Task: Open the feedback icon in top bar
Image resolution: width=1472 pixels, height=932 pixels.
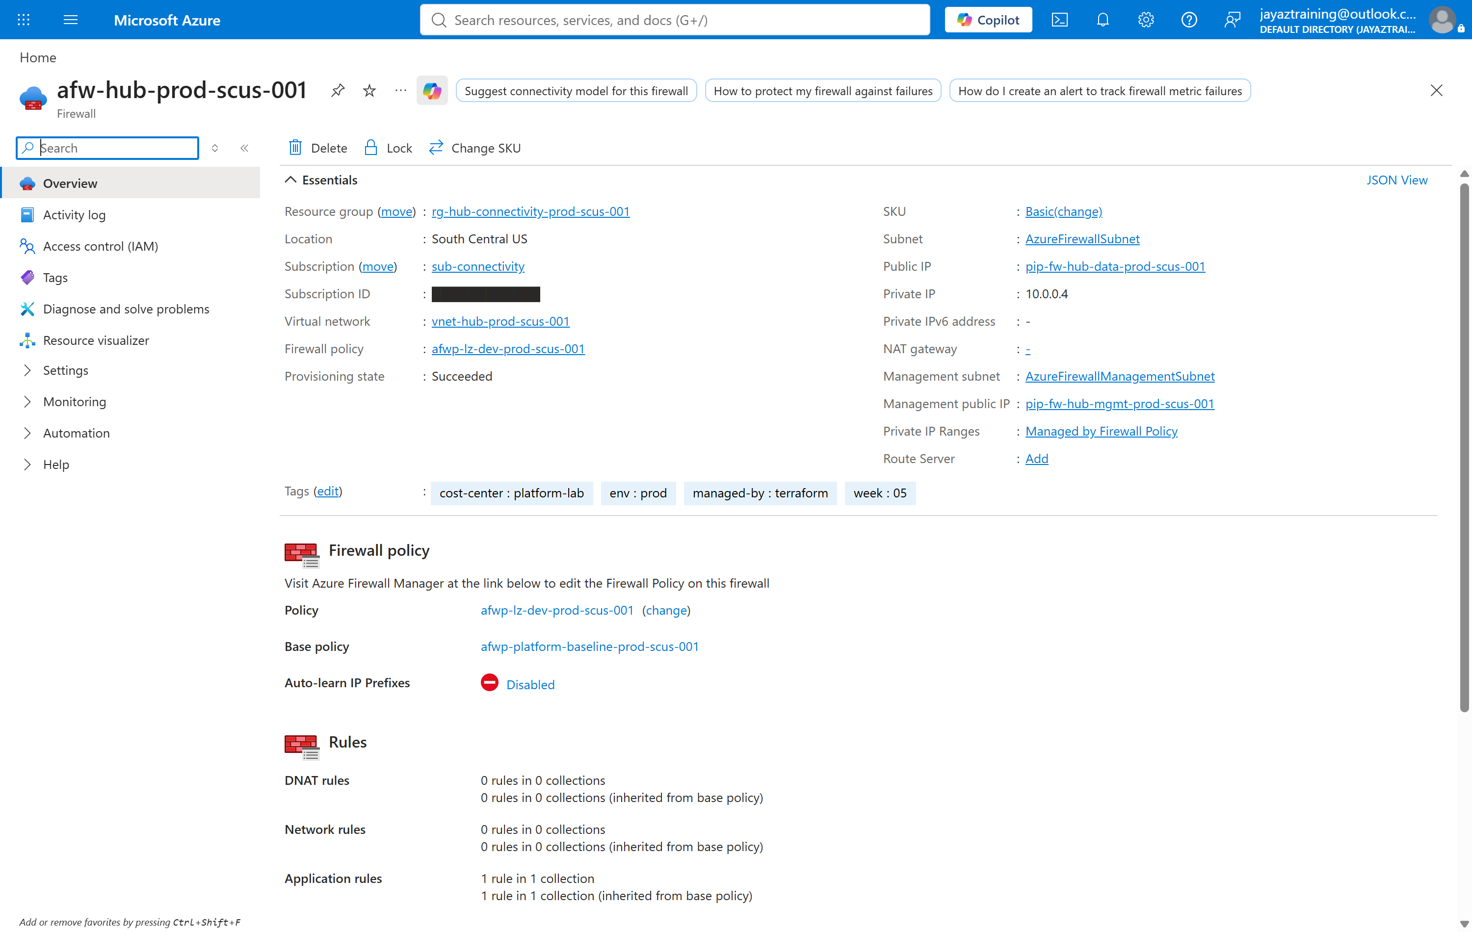Action: pos(1232,20)
